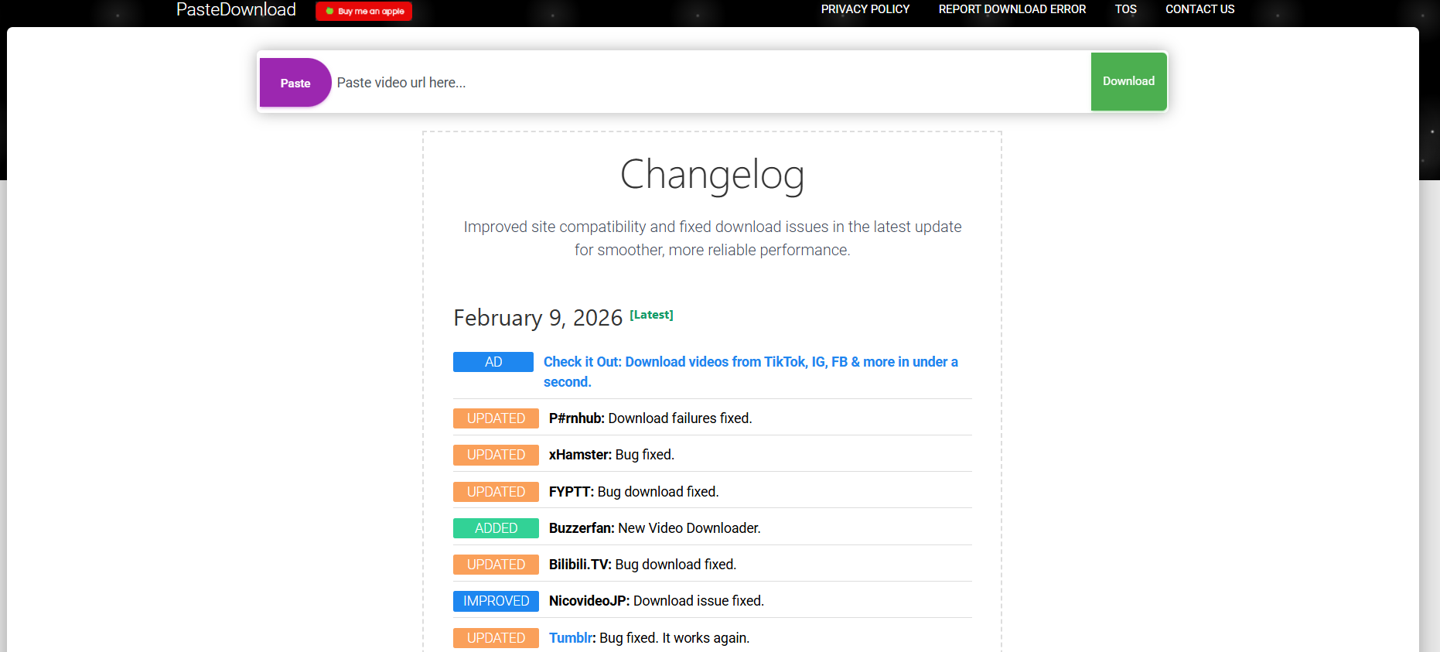Click the IMPROVED badge beside NicovideoJP
This screenshot has height=652, width=1440.
pyautogui.click(x=496, y=601)
